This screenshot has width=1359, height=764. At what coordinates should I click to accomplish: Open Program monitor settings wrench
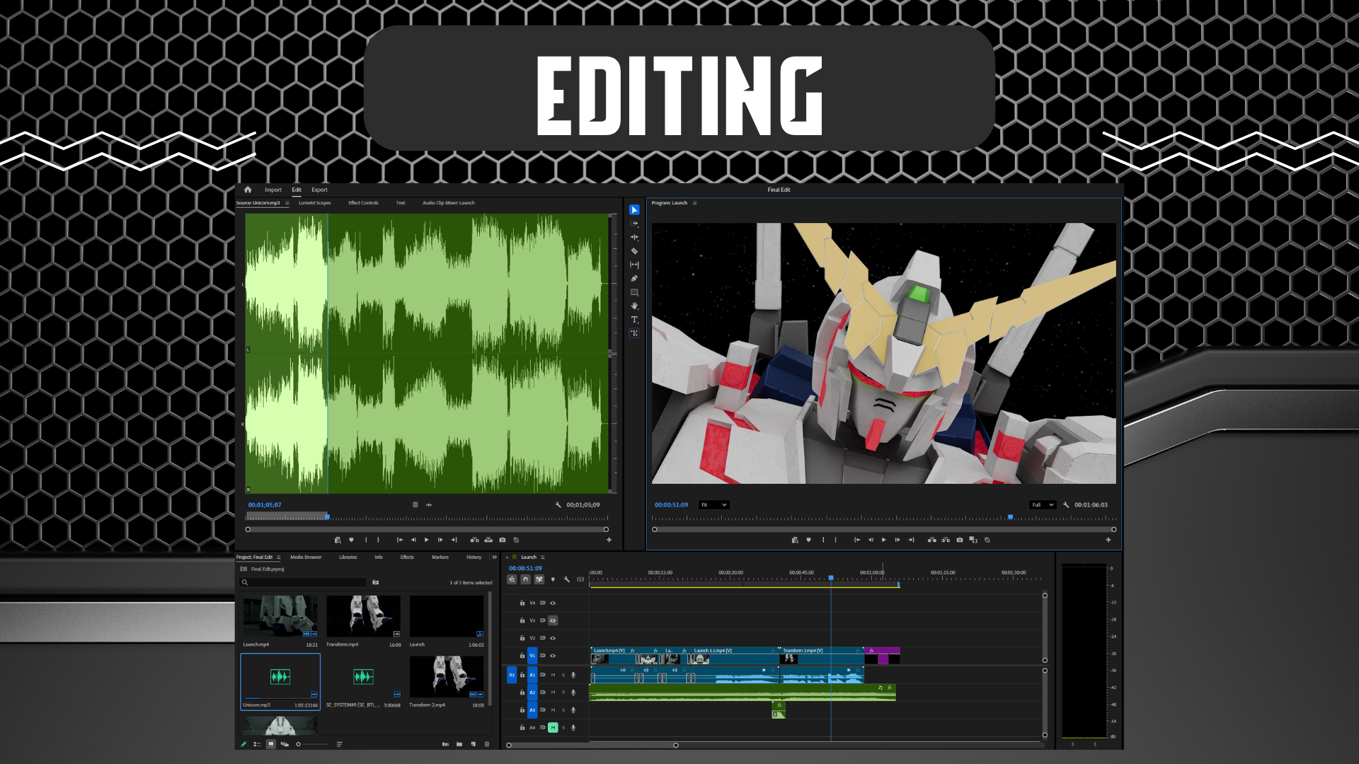pyautogui.click(x=1066, y=505)
